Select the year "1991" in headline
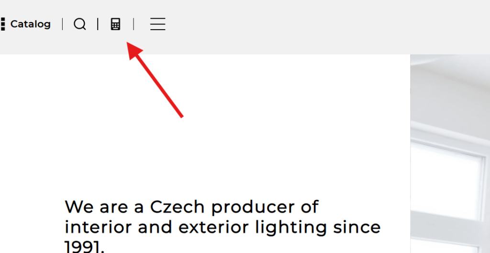Image resolution: width=490 pixels, height=253 pixels. click(x=82, y=246)
